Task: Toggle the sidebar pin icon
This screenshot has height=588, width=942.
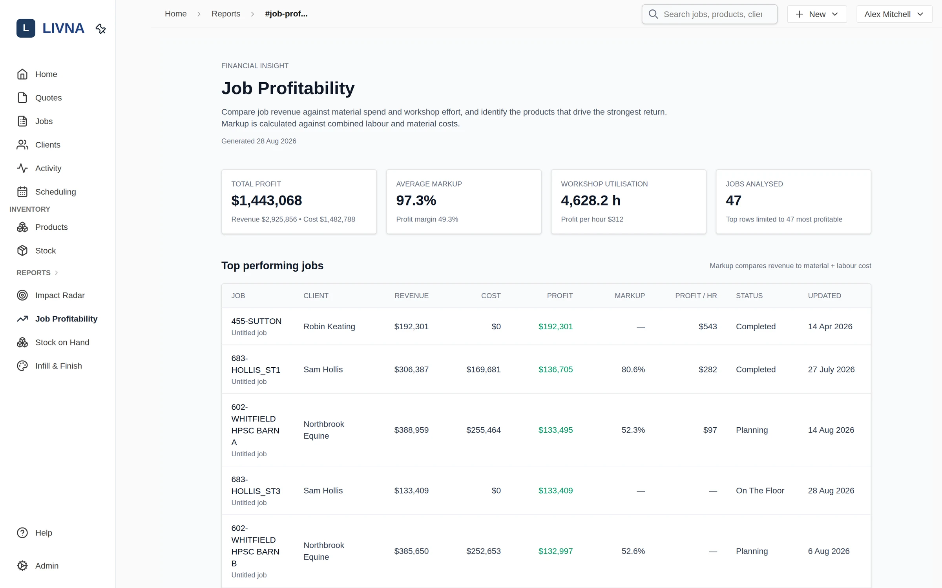Action: (101, 29)
